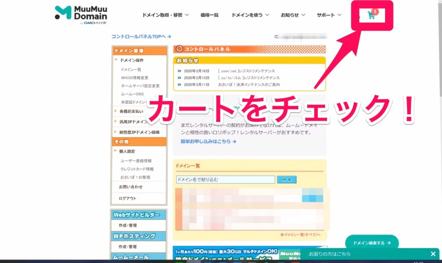Open 作成・管理 under WPホスティング
Image resolution: width=442 pixels, height=263 pixels.
(x=128, y=247)
